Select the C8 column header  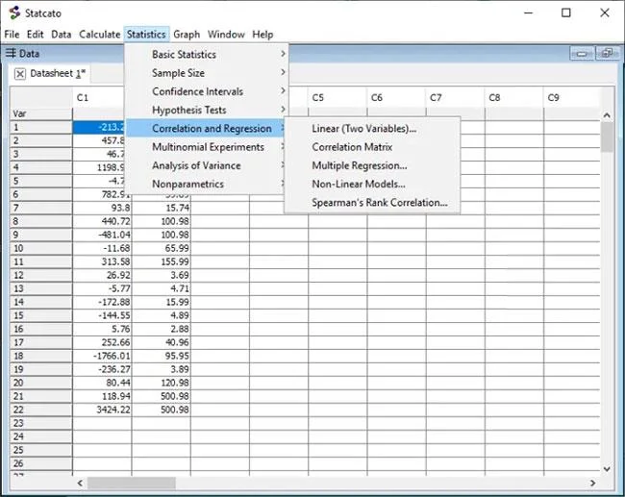coord(514,98)
